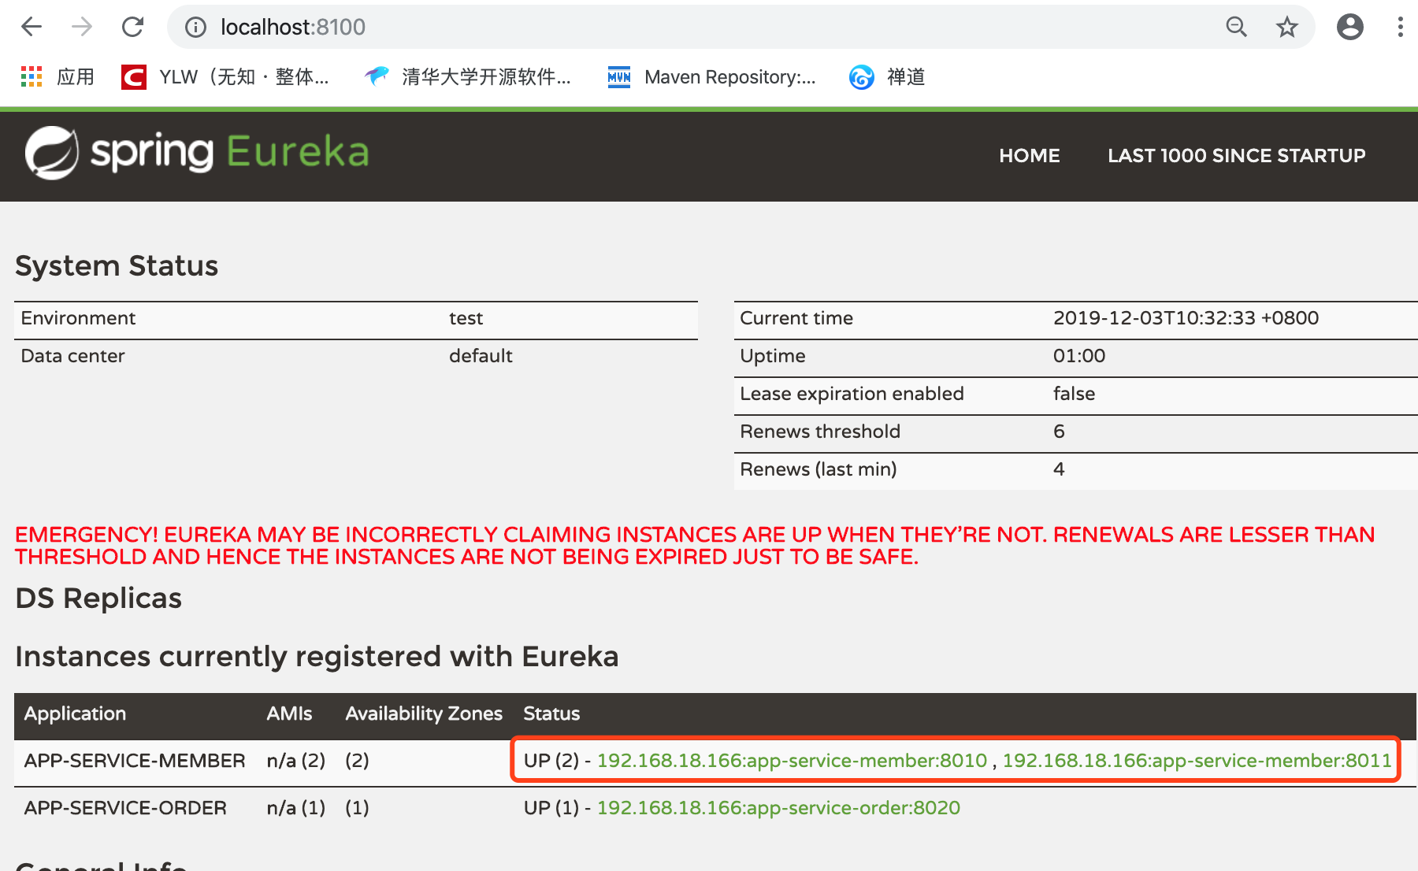Image resolution: width=1418 pixels, height=871 pixels.
Task: Select n/a (1) AMIs cell for order
Action: [x=295, y=807]
